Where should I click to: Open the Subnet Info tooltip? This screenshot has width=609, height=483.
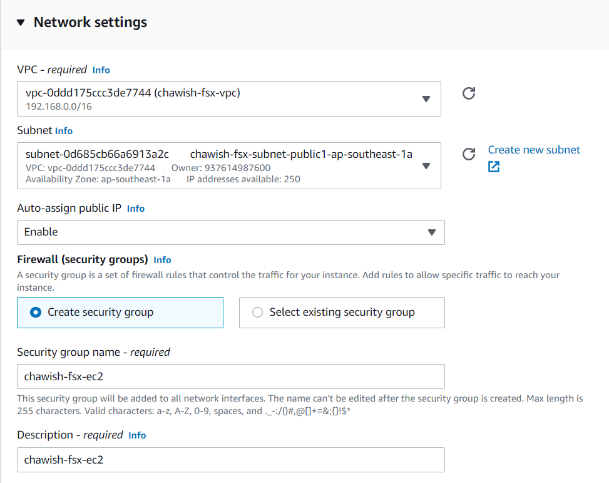[63, 130]
